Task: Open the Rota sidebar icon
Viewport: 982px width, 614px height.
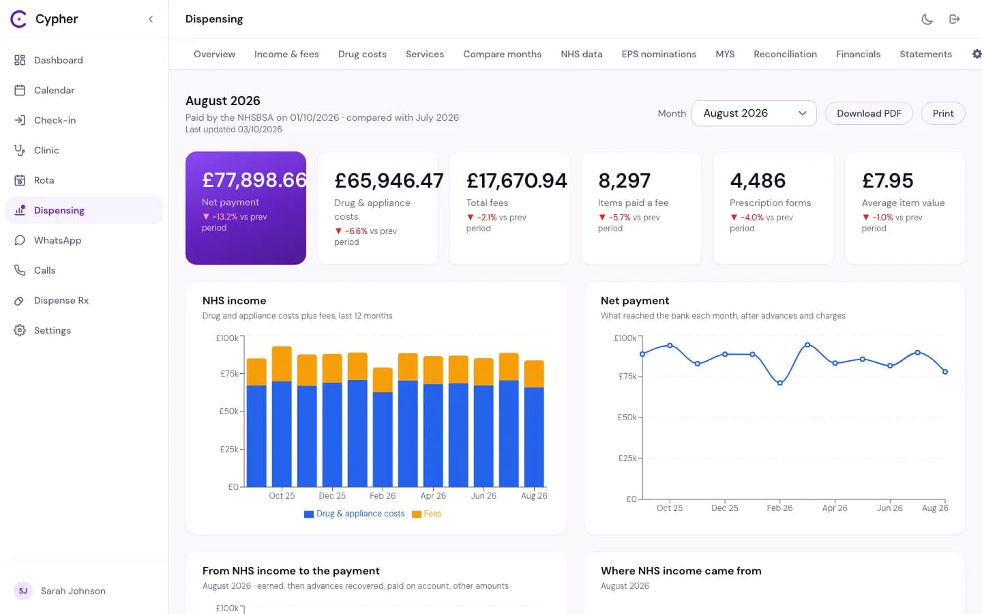Action: tap(20, 180)
